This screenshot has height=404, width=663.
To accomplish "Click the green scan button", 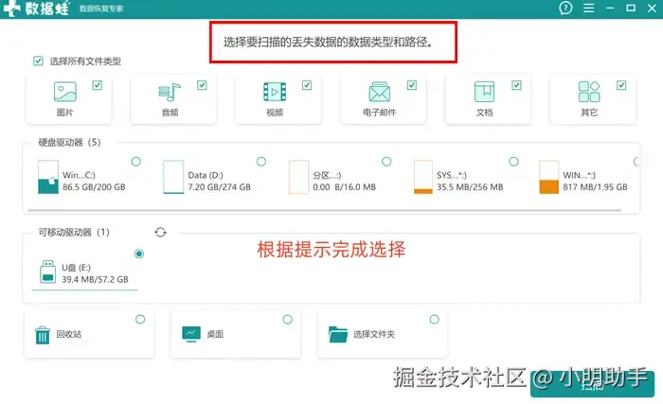I will [592, 384].
